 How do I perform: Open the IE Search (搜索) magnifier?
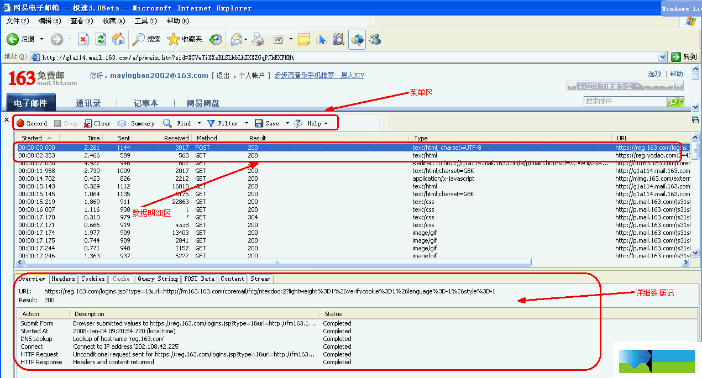[x=146, y=39]
